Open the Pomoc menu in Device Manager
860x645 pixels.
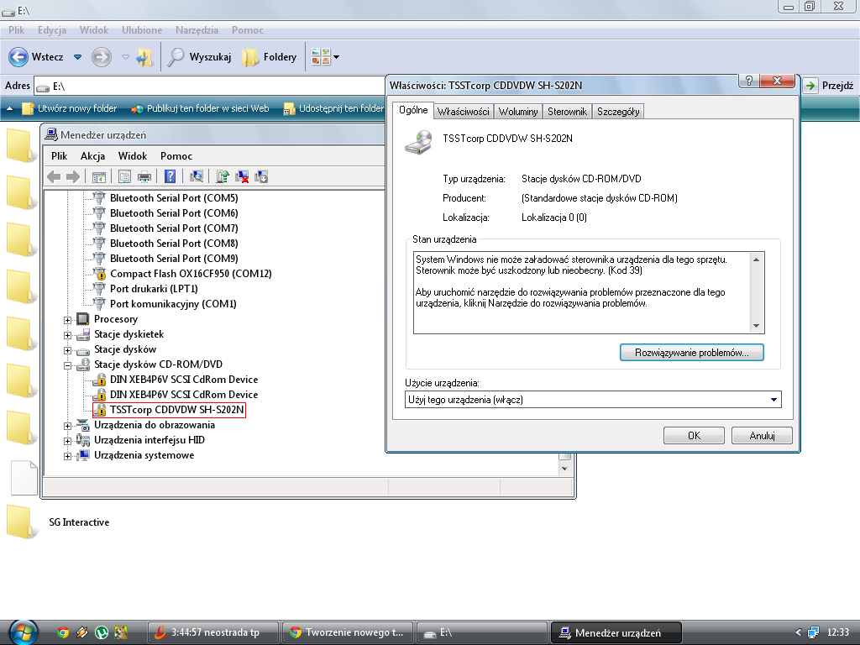click(176, 155)
